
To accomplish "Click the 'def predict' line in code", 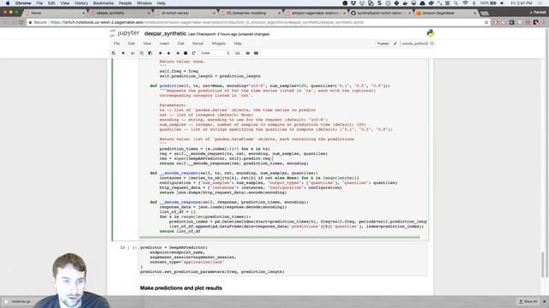I will [269, 86].
